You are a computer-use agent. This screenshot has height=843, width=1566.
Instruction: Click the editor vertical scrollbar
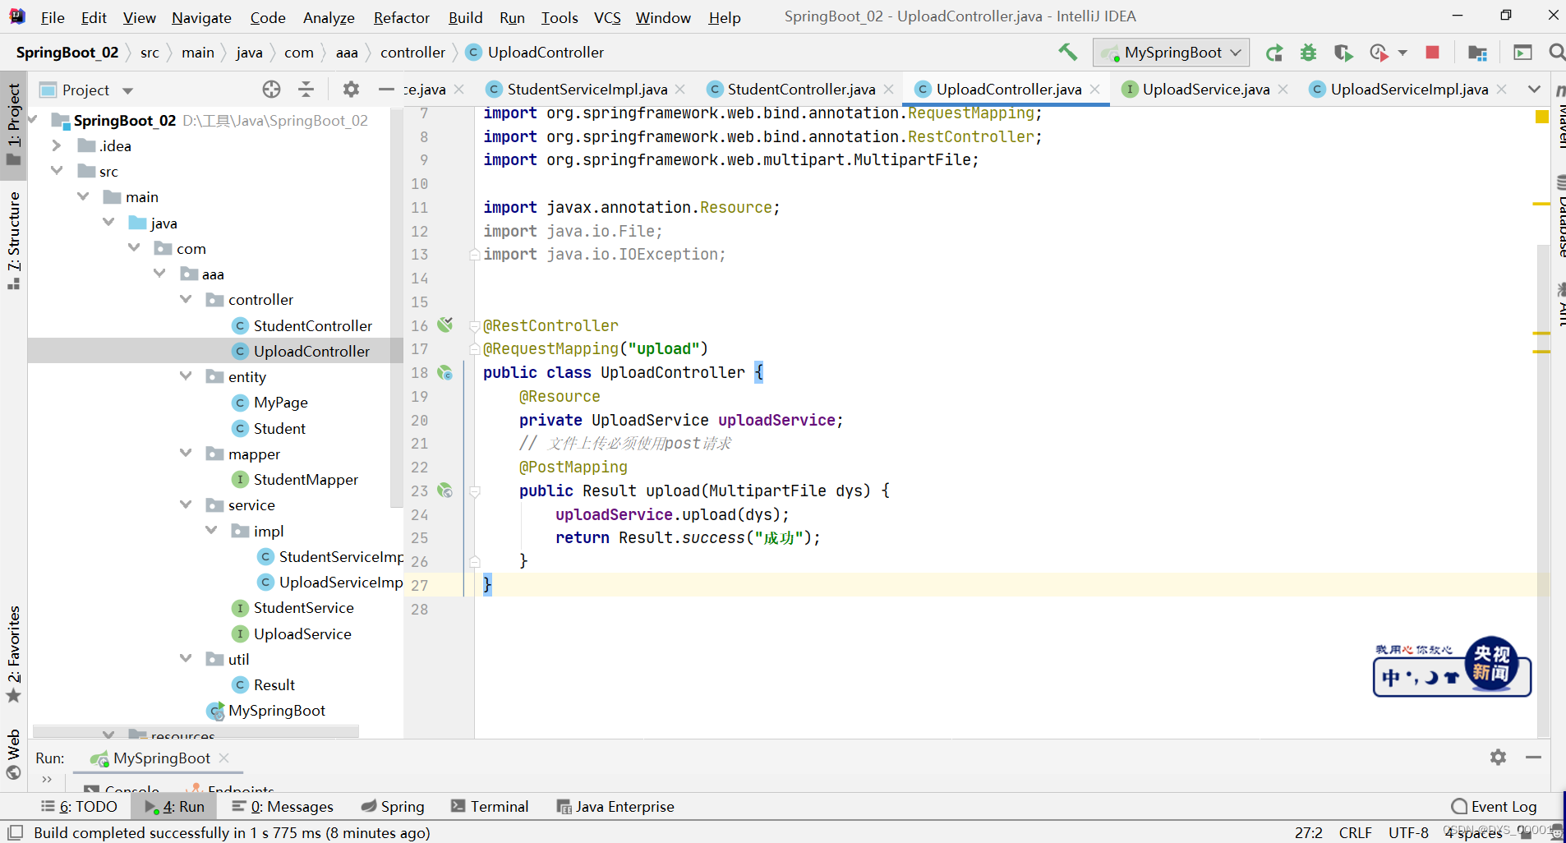pos(1542,490)
